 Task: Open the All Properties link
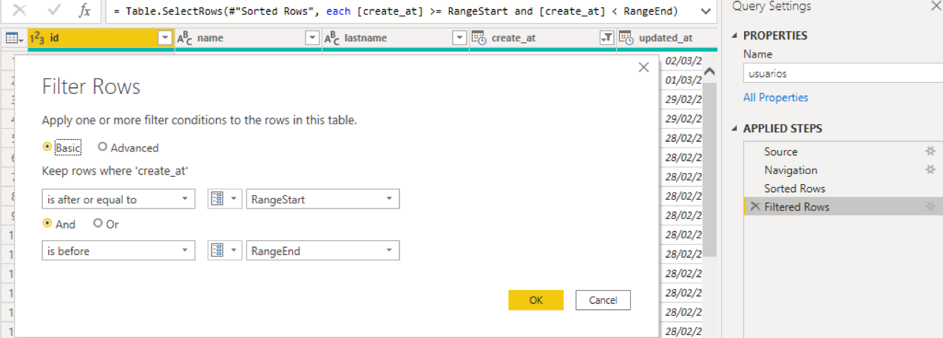(x=776, y=98)
